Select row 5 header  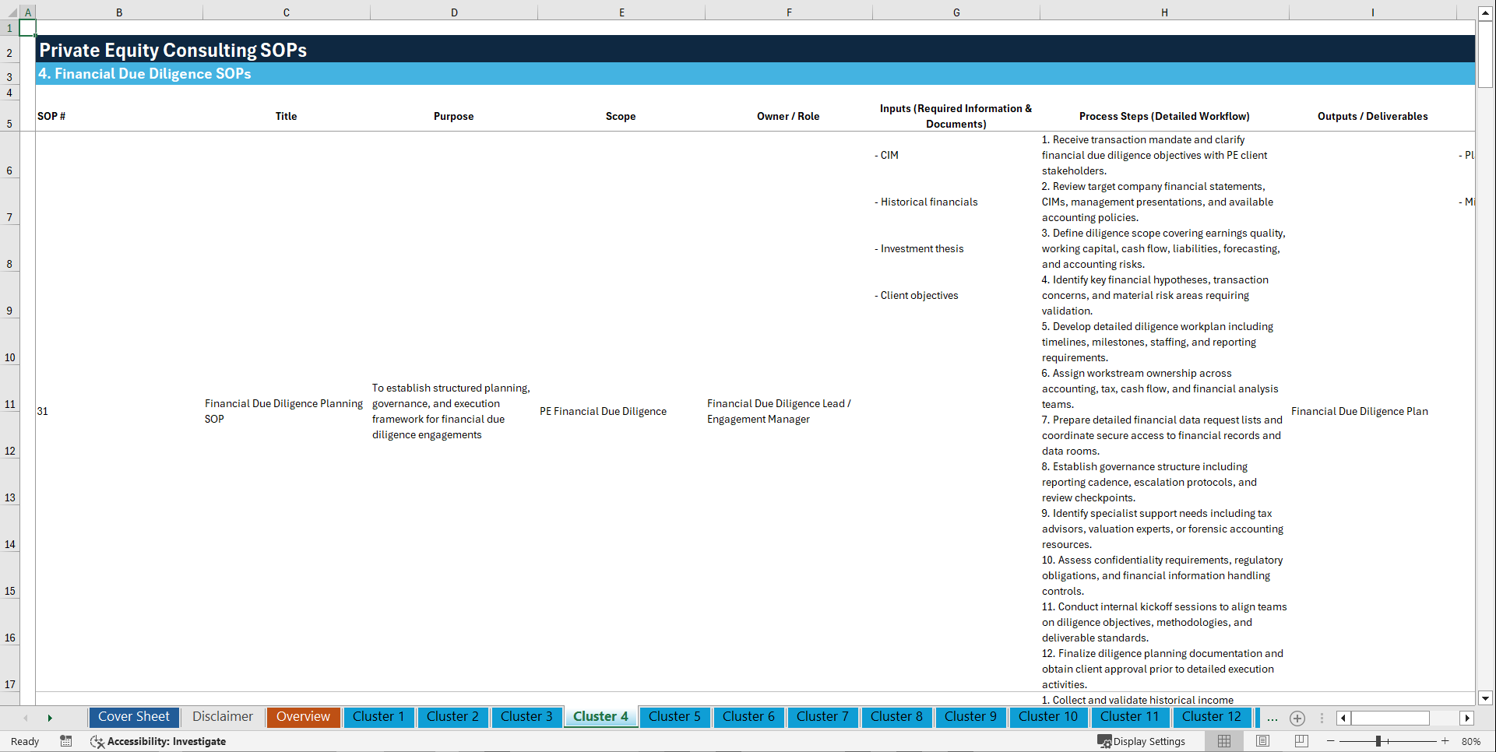point(9,117)
